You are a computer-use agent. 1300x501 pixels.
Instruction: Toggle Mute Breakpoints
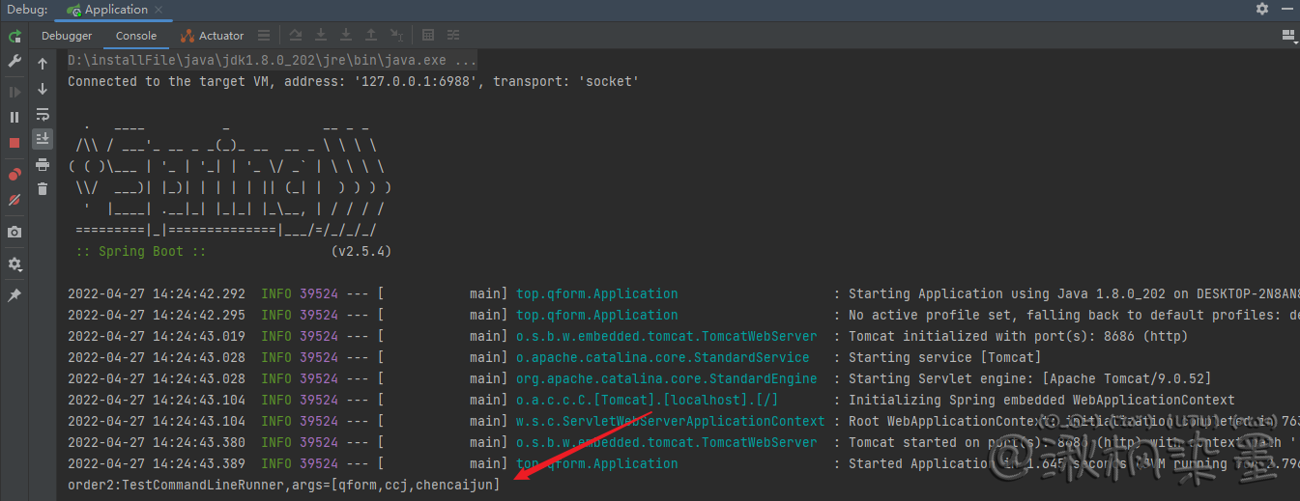coord(14,201)
